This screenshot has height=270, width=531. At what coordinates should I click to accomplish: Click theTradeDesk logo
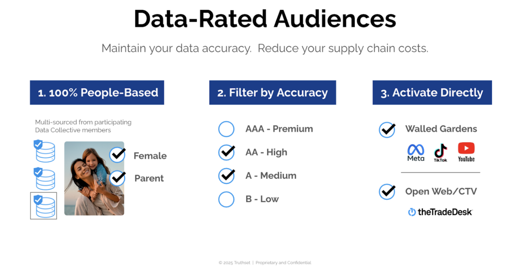(x=440, y=212)
